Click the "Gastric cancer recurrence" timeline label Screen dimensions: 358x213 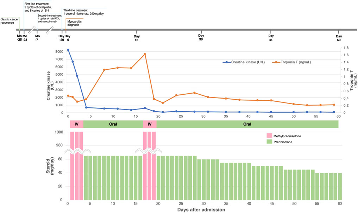coord(10,21)
